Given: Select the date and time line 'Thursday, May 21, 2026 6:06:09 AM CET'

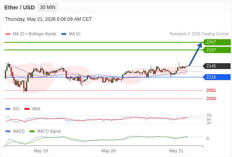Looking at the screenshot, I should pyautogui.click(x=48, y=19).
